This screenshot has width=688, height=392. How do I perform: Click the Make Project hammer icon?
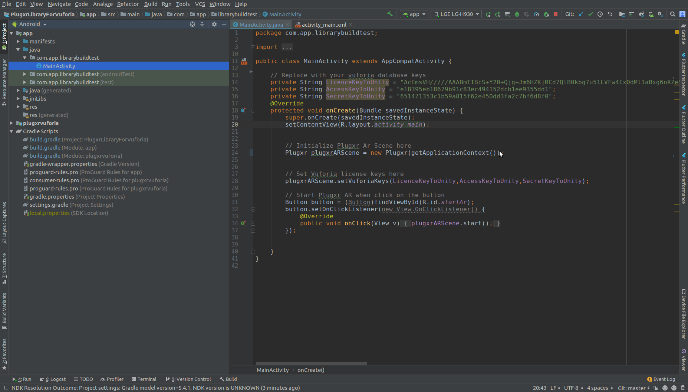390,14
